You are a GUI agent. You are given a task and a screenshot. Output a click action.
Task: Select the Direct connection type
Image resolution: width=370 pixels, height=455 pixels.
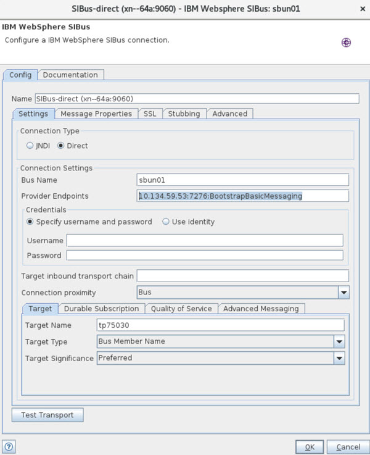coord(60,146)
